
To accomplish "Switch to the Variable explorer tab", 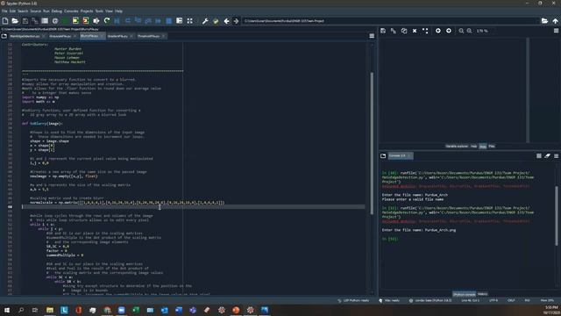I will [x=457, y=147].
